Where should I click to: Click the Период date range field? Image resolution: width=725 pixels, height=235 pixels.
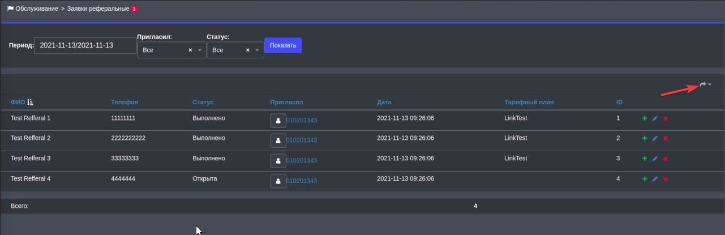click(x=85, y=45)
